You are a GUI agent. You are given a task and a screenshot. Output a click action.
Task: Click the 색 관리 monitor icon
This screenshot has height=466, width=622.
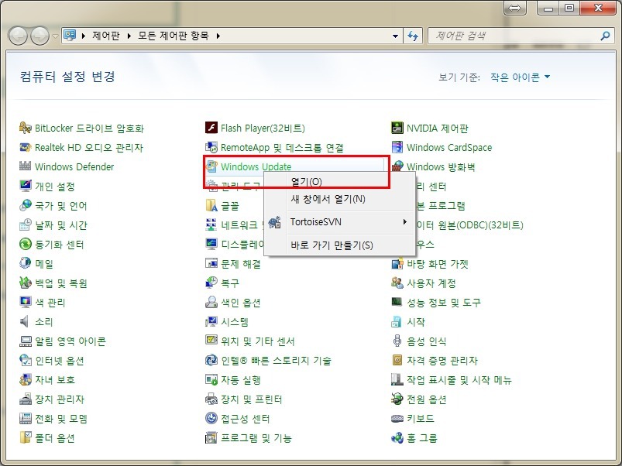[x=26, y=302]
